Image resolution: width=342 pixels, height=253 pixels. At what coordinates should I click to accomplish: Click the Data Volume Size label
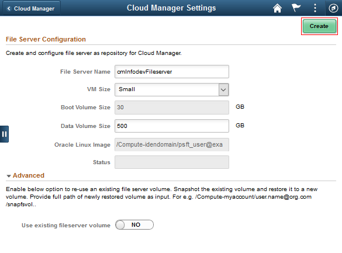tap(85, 126)
